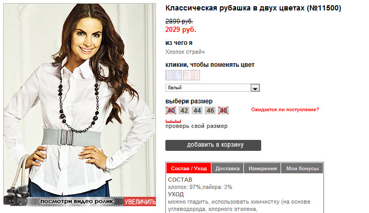Image resolution: width=369 pixels, height=213 pixels.
Task: Select the pink shirt color swatch
Action: tap(192, 75)
